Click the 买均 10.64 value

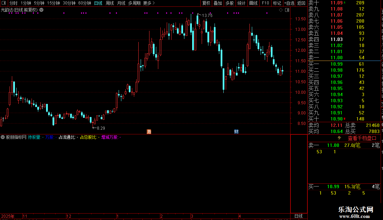(x=336, y=131)
